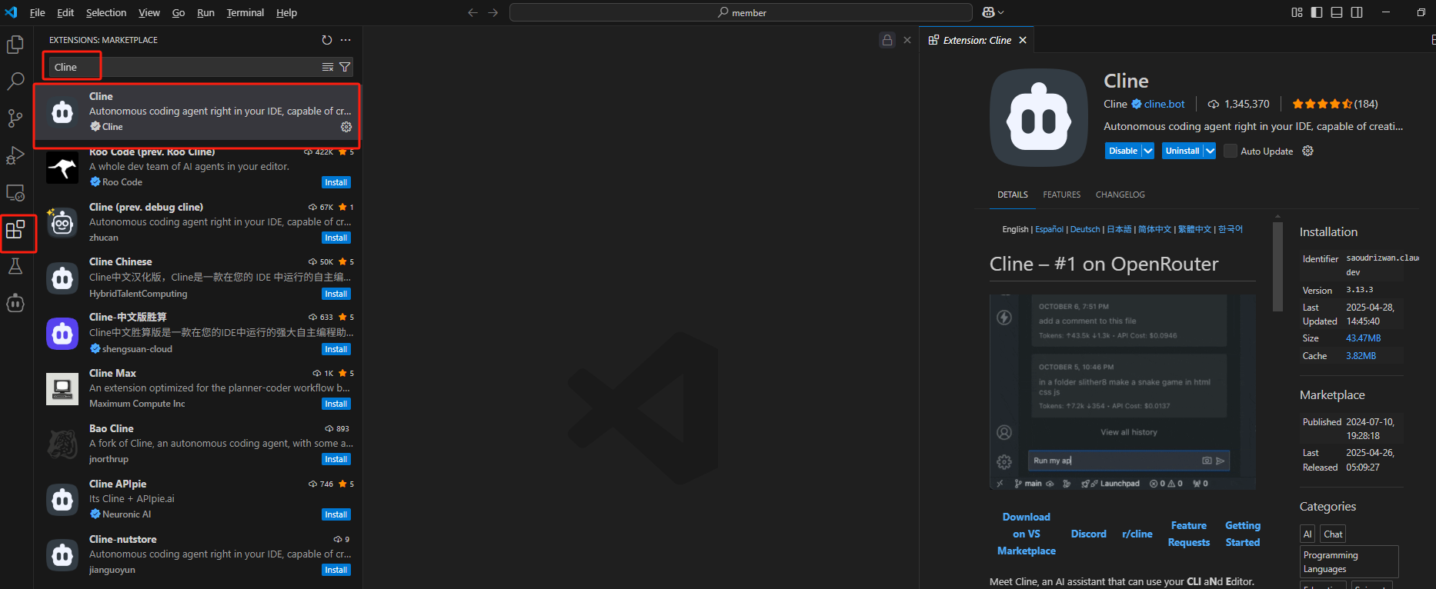Open the Explorer view in activity bar
The width and height of the screenshot is (1436, 589).
tap(15, 45)
